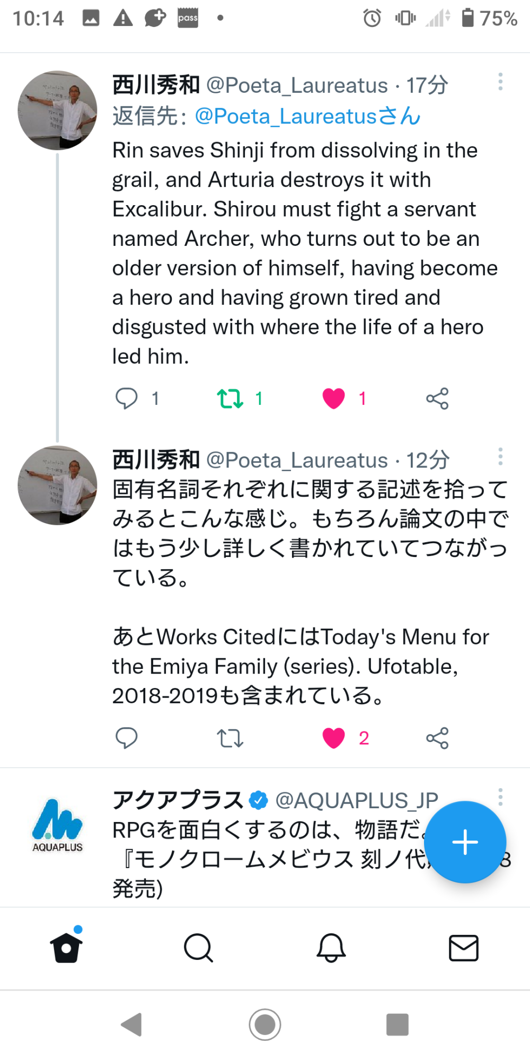Compose a new tweet with the plus button
The height and width of the screenshot is (1060, 530).
pyautogui.click(x=465, y=842)
